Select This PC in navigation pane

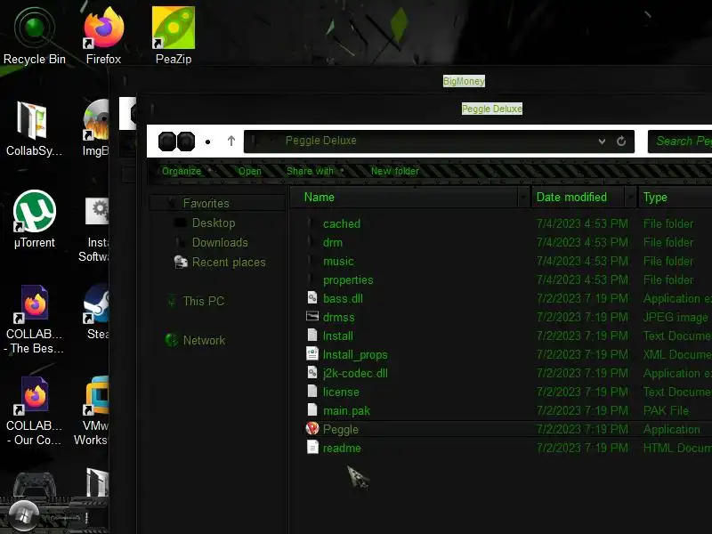(204, 301)
